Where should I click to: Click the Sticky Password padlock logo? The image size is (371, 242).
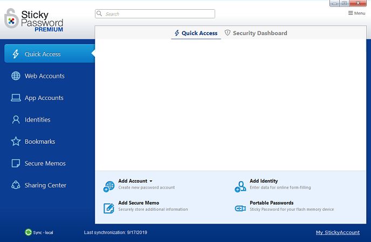point(11,18)
